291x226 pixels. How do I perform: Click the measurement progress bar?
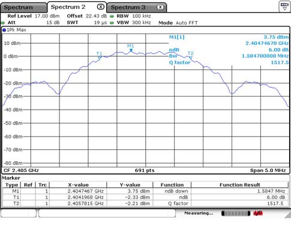click(x=236, y=213)
